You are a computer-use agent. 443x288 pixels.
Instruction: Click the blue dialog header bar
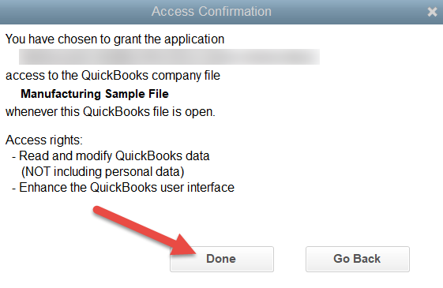(221, 12)
